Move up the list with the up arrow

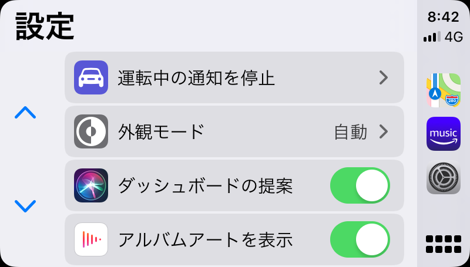point(25,113)
